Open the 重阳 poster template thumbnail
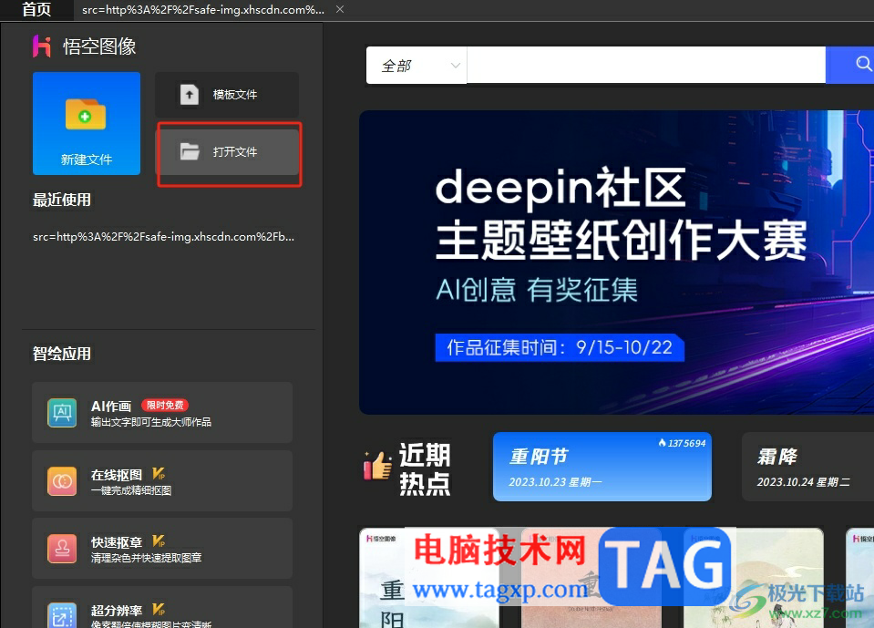 click(x=429, y=578)
